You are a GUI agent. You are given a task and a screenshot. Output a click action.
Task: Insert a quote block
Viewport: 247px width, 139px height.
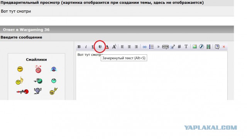[x=158, y=47]
